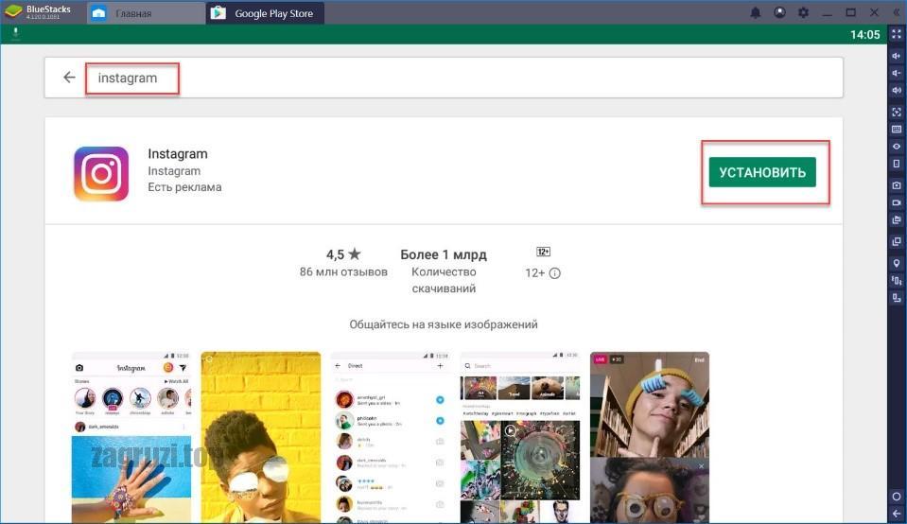Switch to the Главная tab
Screen dimensions: 907x524
[x=147, y=12]
